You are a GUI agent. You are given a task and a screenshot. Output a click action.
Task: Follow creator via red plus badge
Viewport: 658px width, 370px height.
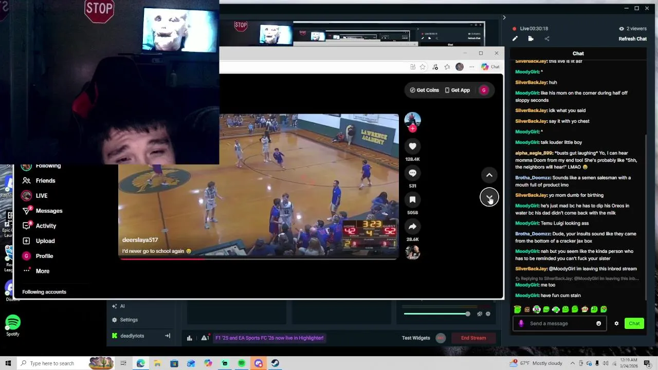click(412, 129)
